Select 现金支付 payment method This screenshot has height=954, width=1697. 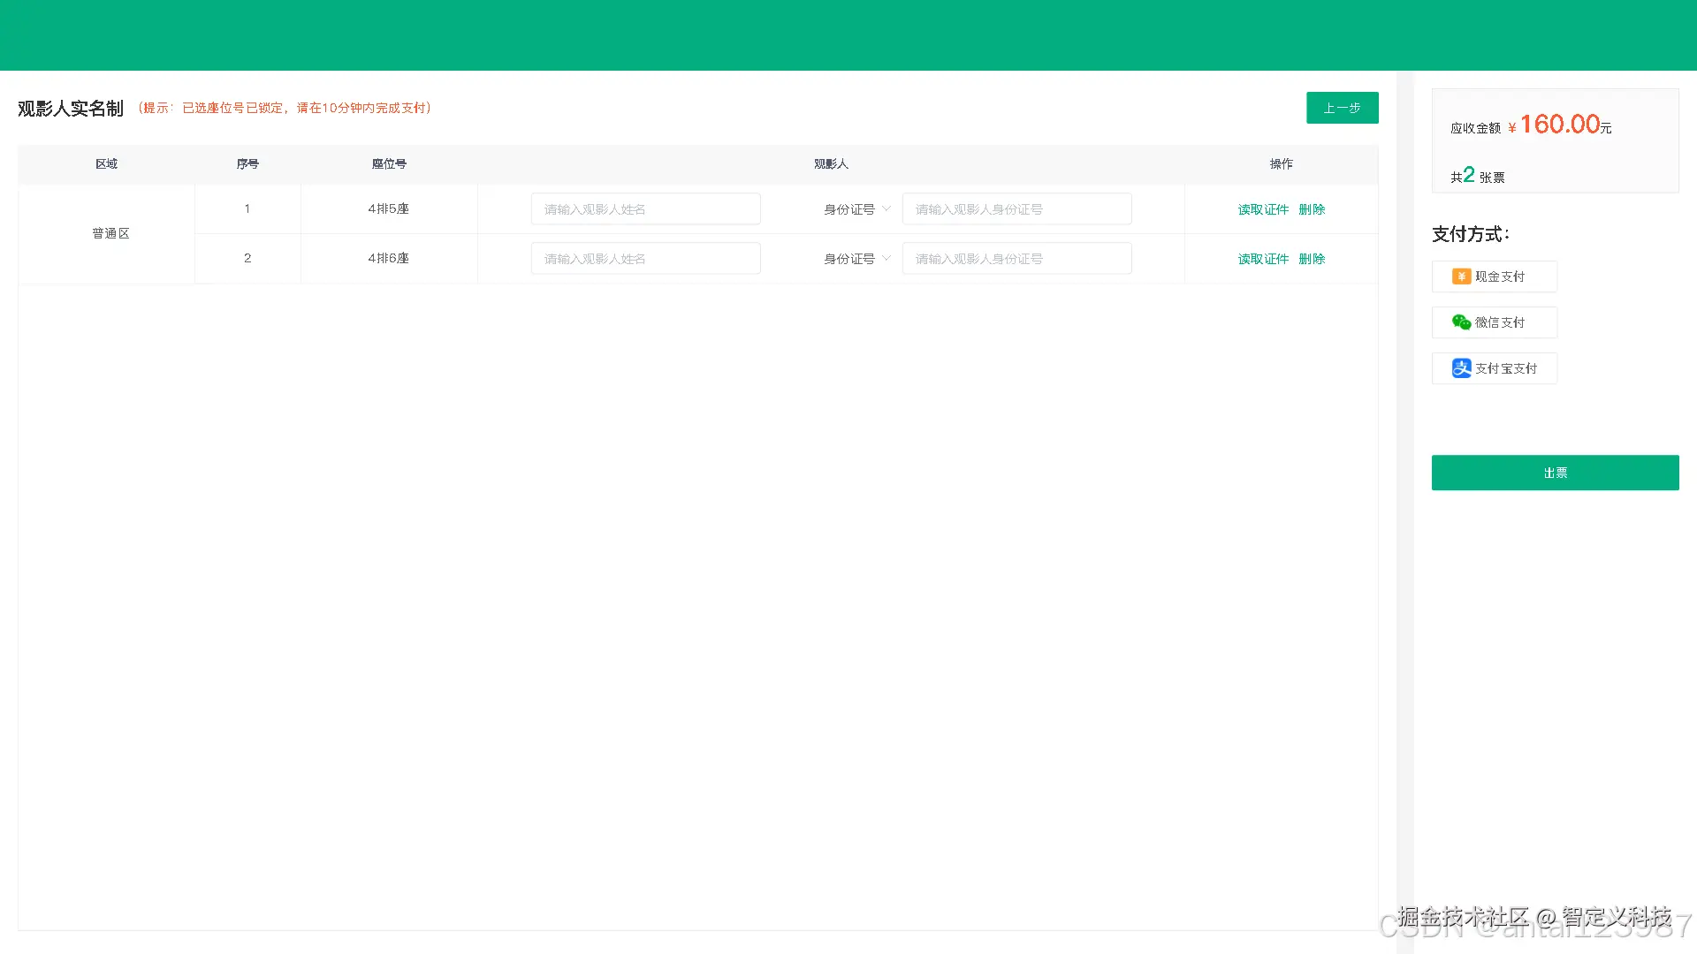tap(1495, 276)
